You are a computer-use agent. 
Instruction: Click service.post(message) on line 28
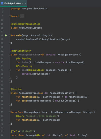pos(36,74)
